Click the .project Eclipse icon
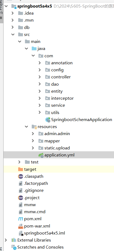The width and height of the screenshot is (114, 251). pos(21,198)
